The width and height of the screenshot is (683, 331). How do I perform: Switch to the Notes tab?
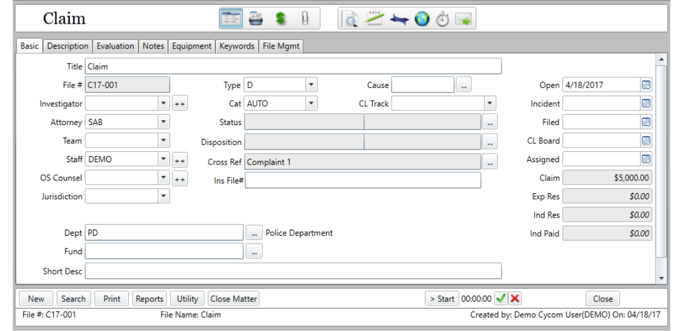pyautogui.click(x=154, y=46)
